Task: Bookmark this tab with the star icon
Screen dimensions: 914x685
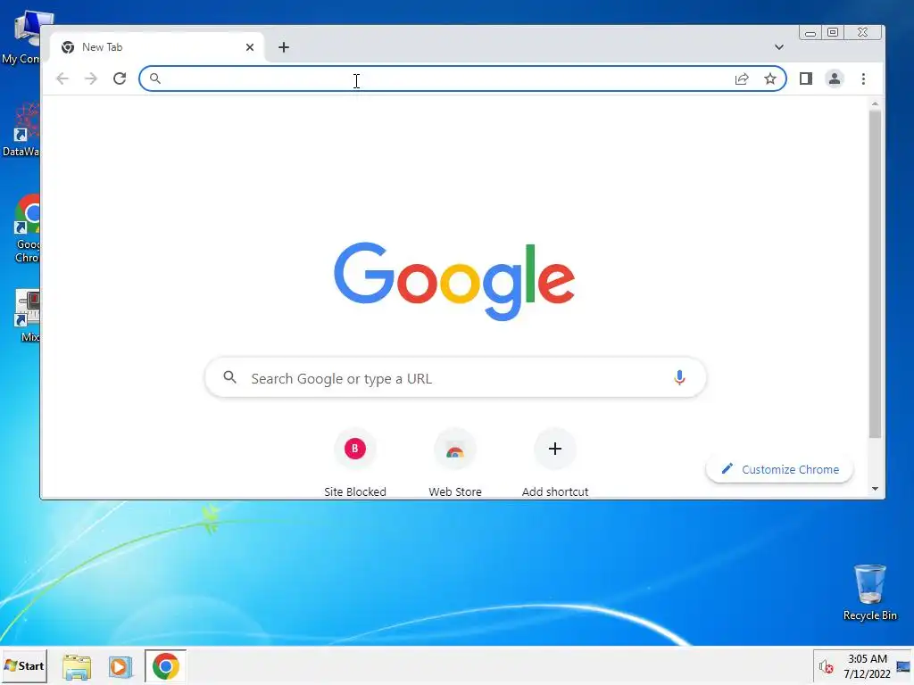Action: (x=770, y=78)
